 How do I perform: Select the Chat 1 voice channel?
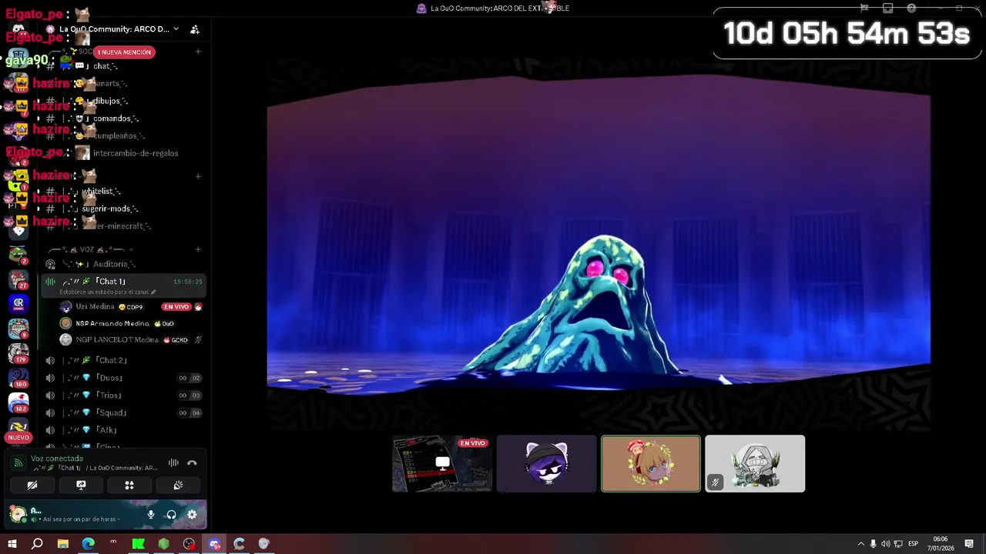coord(111,282)
